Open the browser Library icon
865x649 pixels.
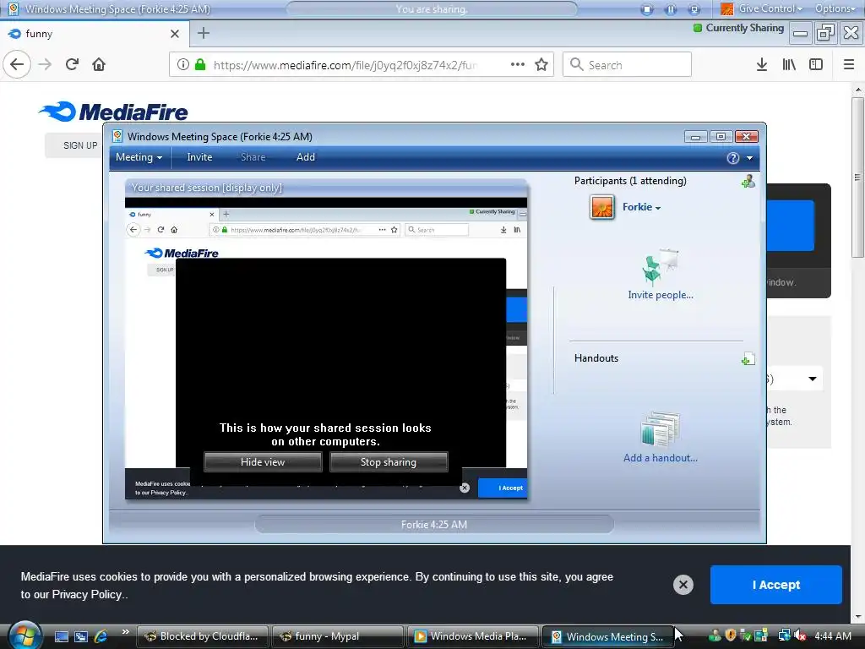pyautogui.click(x=789, y=64)
